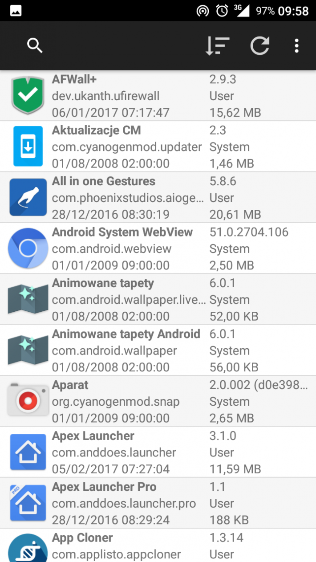Tap the AFWall+ green shield icon

tap(28, 95)
